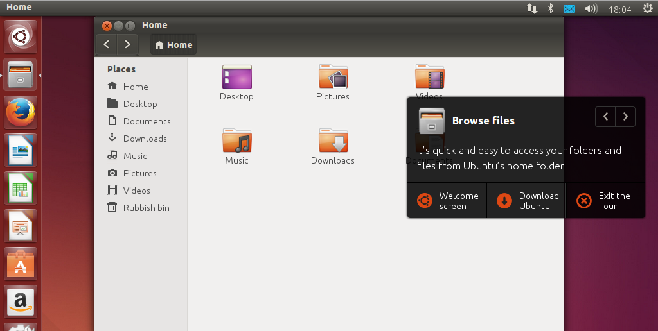Maximize the Home file manager window
658x331 pixels.
[130, 26]
